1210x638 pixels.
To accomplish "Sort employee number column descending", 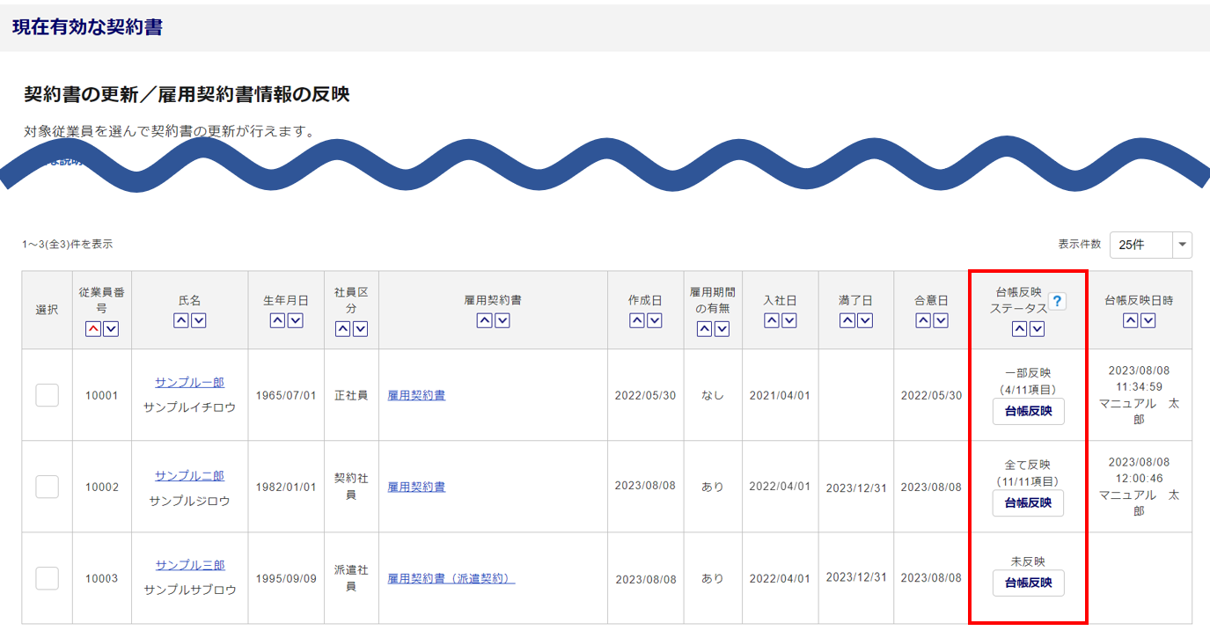I will point(111,329).
